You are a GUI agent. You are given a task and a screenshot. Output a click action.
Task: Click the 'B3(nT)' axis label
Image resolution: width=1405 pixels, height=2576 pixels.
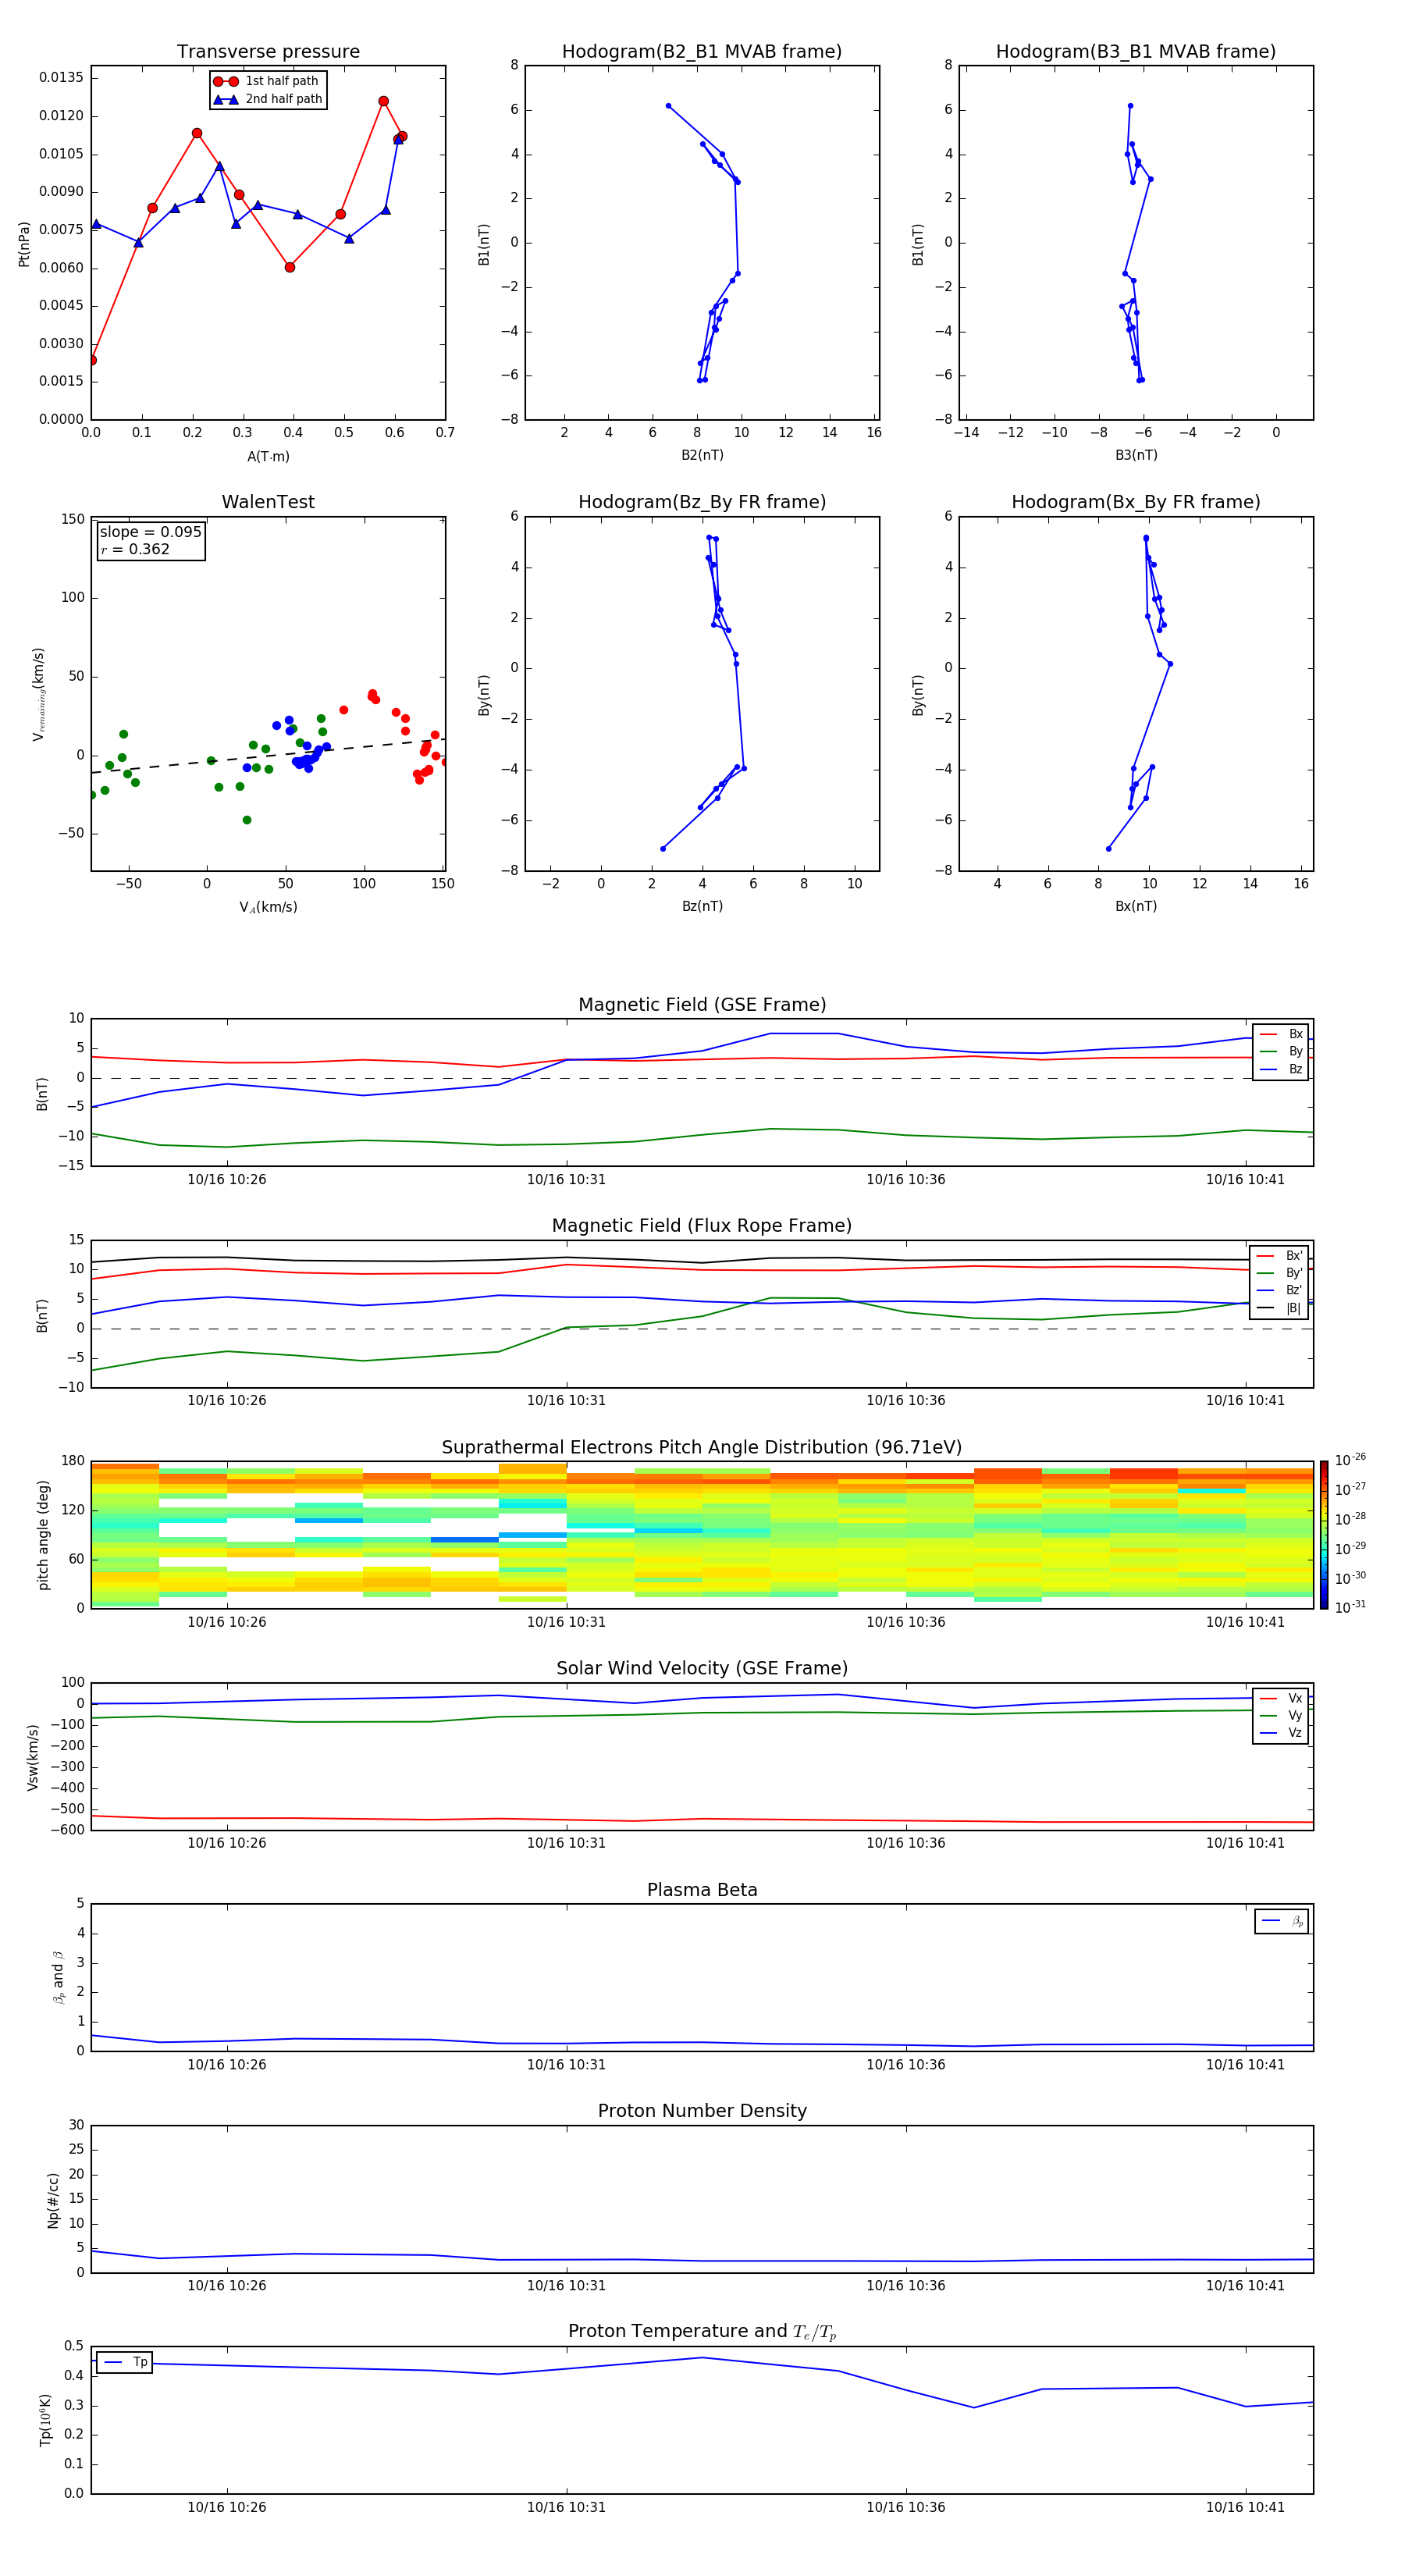pos(1136,455)
